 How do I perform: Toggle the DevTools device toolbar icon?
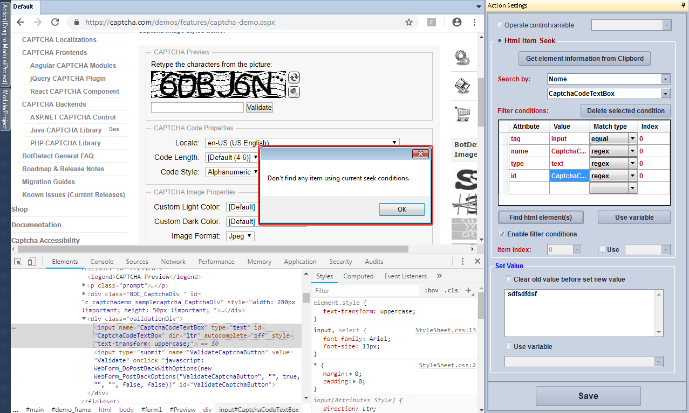pyautogui.click(x=32, y=262)
